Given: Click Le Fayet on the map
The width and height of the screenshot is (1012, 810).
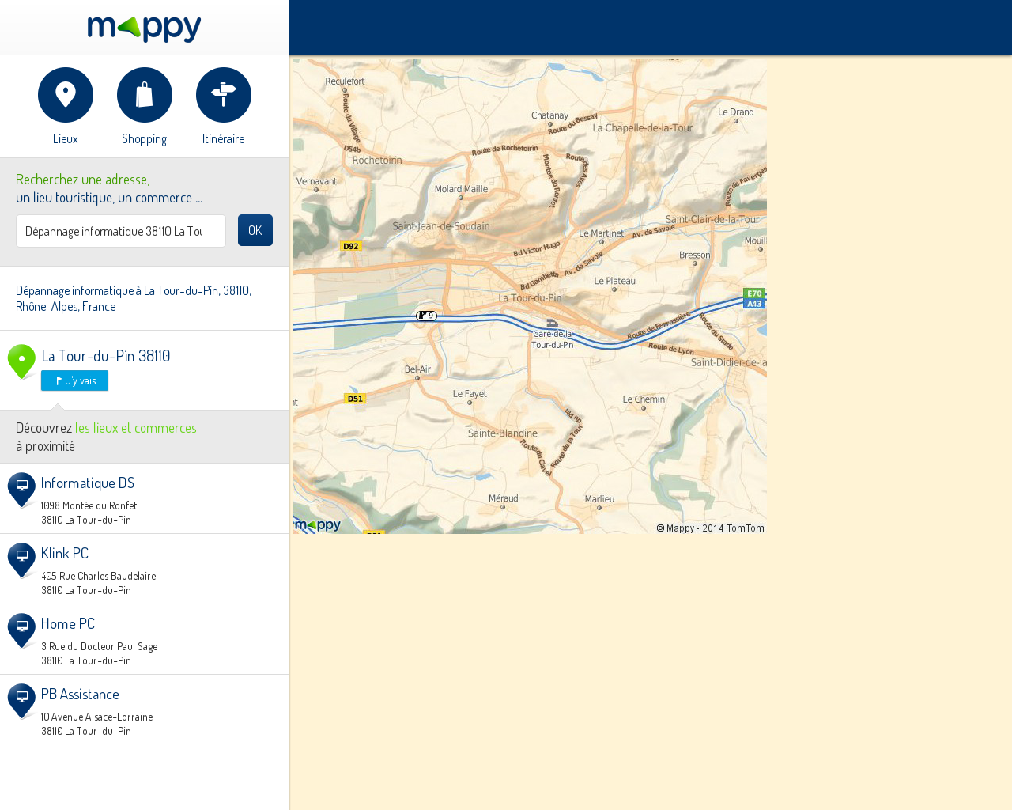Looking at the screenshot, I should (x=470, y=394).
